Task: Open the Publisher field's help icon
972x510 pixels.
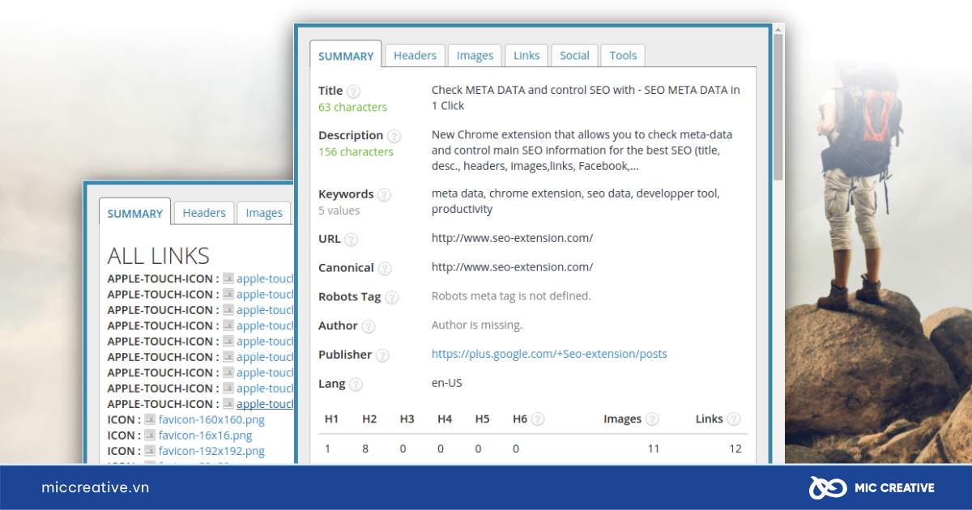Action: click(382, 355)
